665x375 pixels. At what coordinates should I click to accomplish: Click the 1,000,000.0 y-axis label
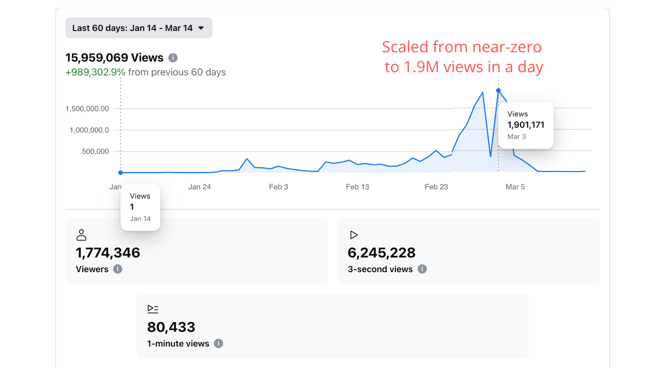click(89, 130)
